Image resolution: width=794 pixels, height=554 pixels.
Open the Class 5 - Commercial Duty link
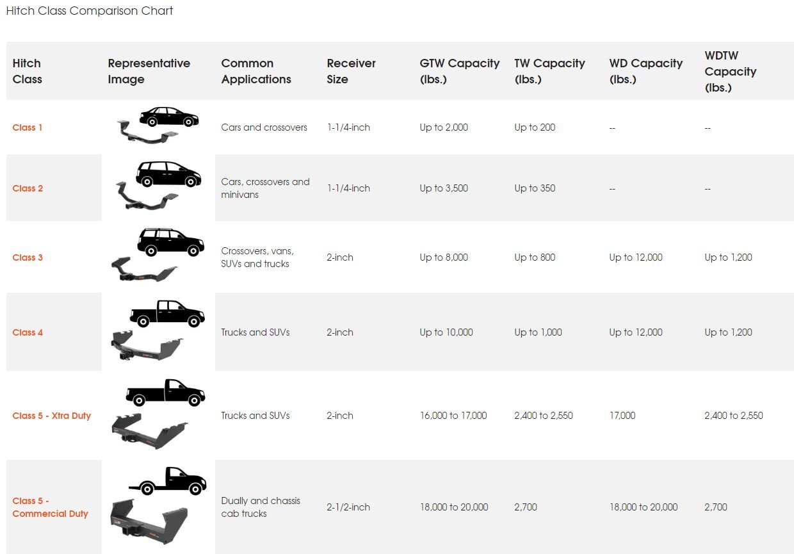tap(50, 507)
